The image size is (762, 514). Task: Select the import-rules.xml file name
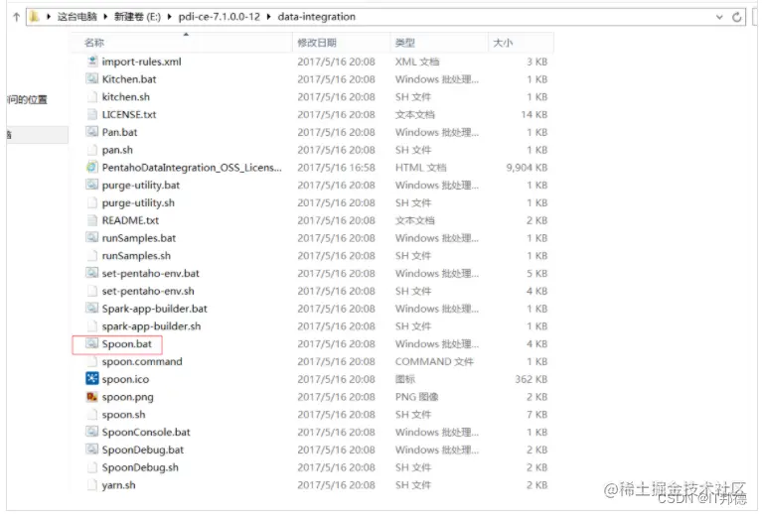141,62
